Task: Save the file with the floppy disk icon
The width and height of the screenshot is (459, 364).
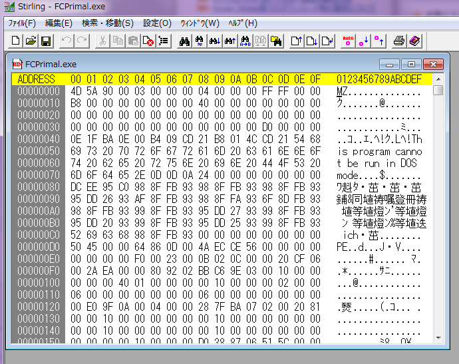Action: [46, 41]
